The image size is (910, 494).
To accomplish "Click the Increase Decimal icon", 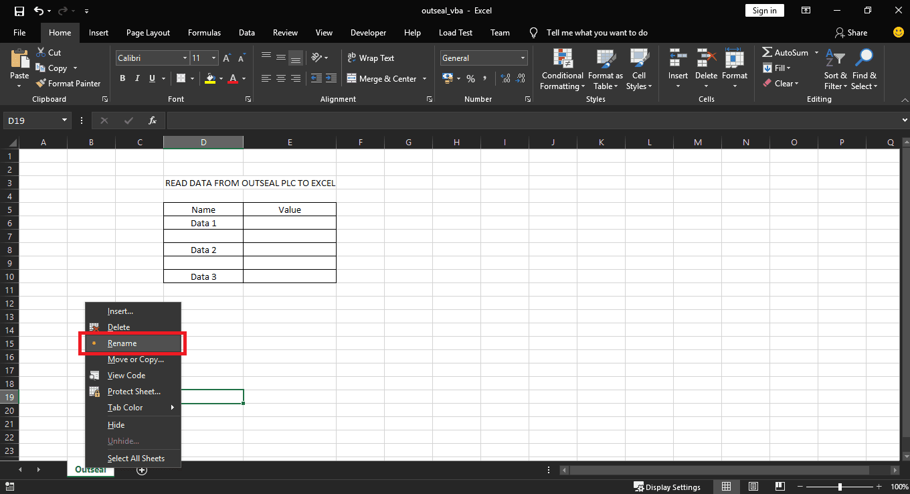I will [504, 78].
